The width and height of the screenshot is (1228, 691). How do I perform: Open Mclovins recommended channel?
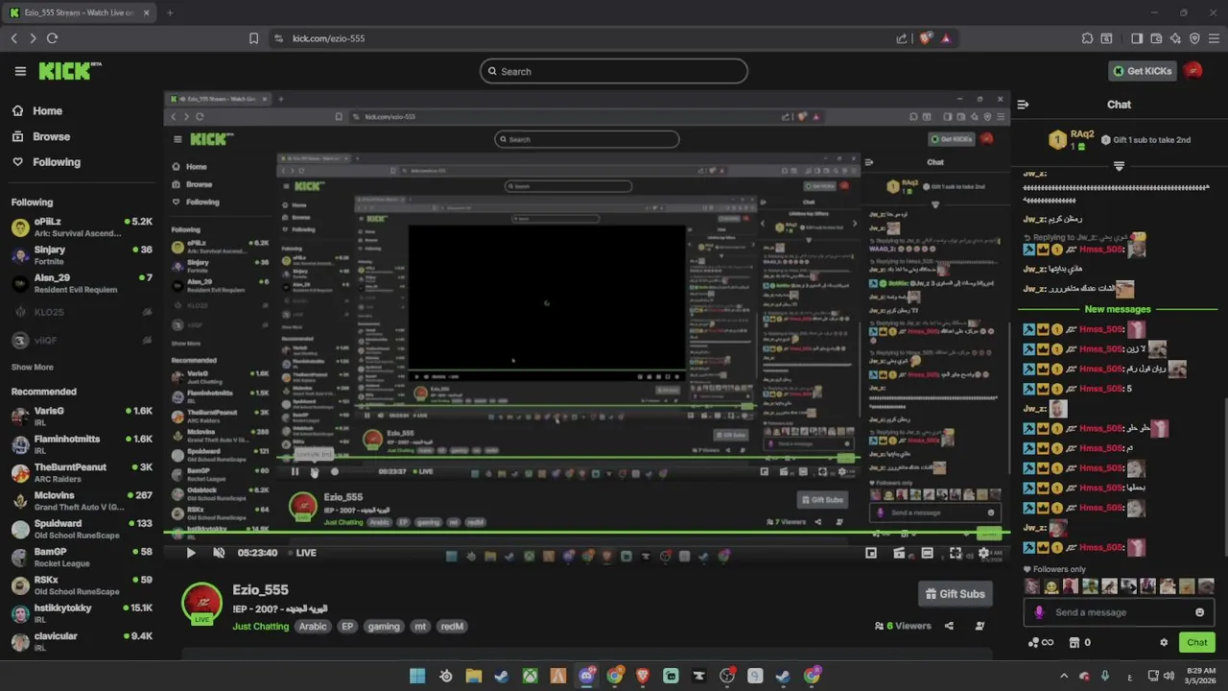tap(82, 501)
